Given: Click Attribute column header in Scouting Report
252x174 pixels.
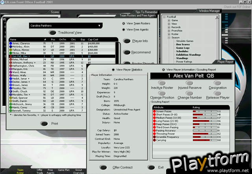Looking at the screenshot, I should [158, 107].
